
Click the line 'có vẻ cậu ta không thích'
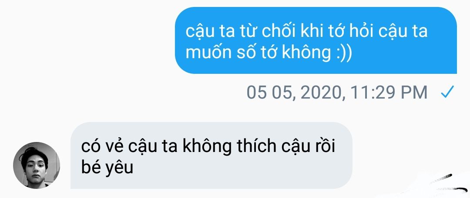178,146
